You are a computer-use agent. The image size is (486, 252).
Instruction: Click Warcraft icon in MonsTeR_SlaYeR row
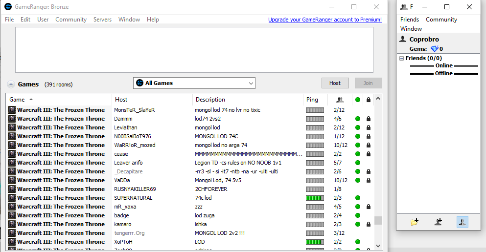(x=12, y=110)
